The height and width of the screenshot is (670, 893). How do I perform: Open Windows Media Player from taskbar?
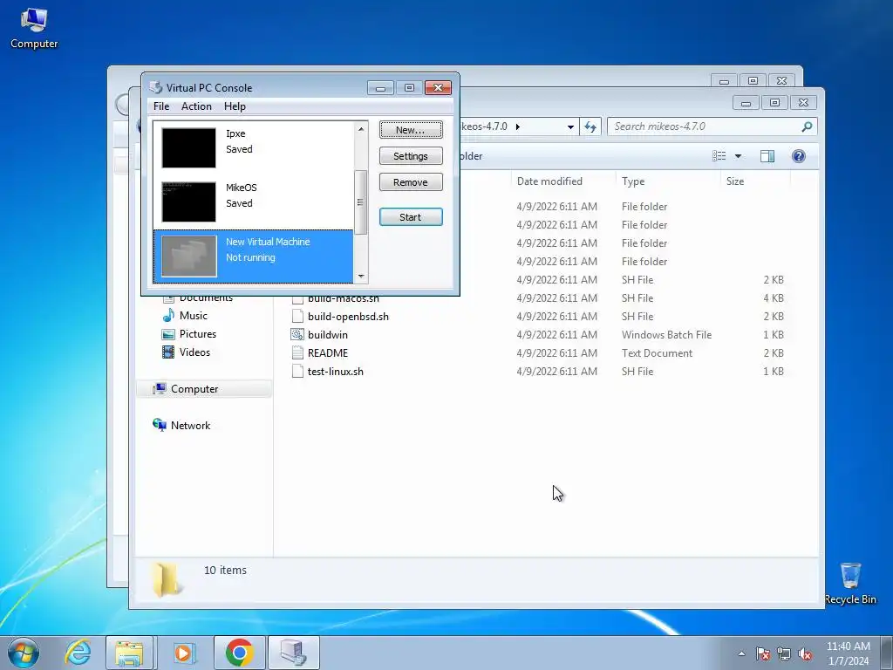[183, 653]
